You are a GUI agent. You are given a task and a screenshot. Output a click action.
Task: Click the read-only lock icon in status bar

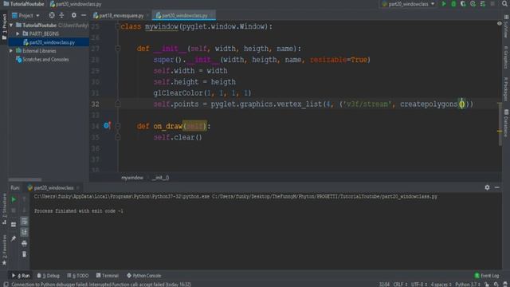point(487,285)
